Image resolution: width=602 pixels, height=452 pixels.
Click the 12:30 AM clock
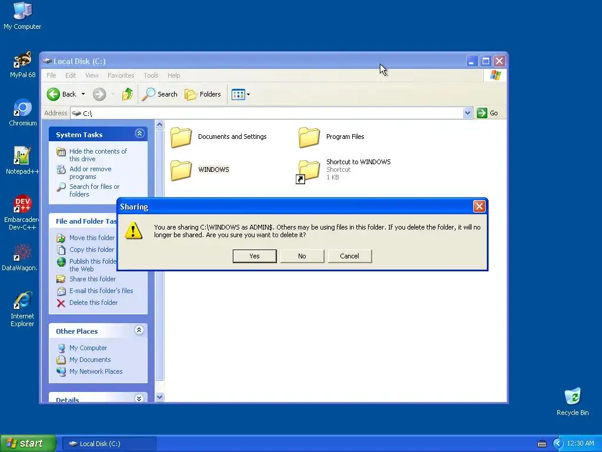point(580,444)
